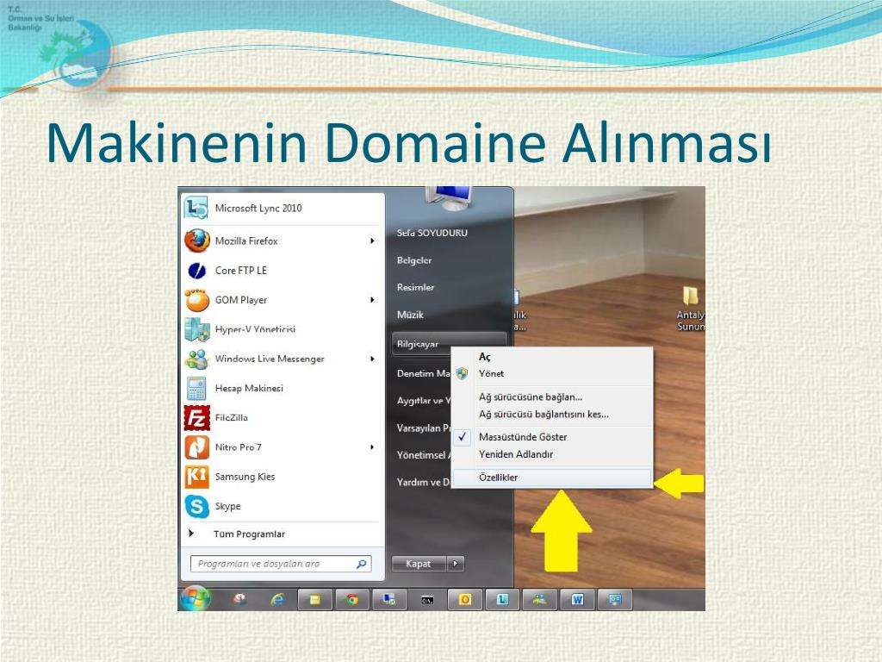Open Aygıtlar ve Yazıcılar link
This screenshot has height=662, width=882.
click(423, 401)
